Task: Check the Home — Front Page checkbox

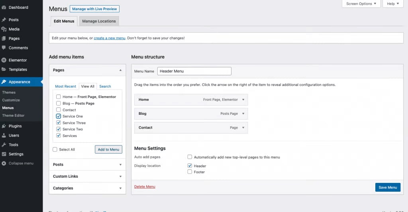Action: pyautogui.click(x=59, y=97)
